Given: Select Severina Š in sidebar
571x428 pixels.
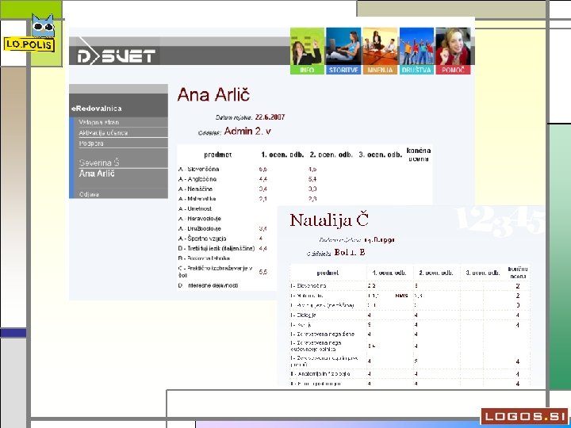Looking at the screenshot, I should (99, 162).
